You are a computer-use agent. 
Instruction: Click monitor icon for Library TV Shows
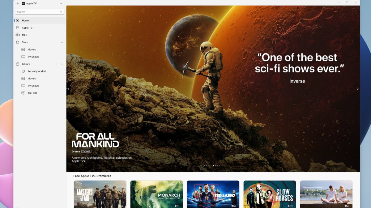[23, 86]
